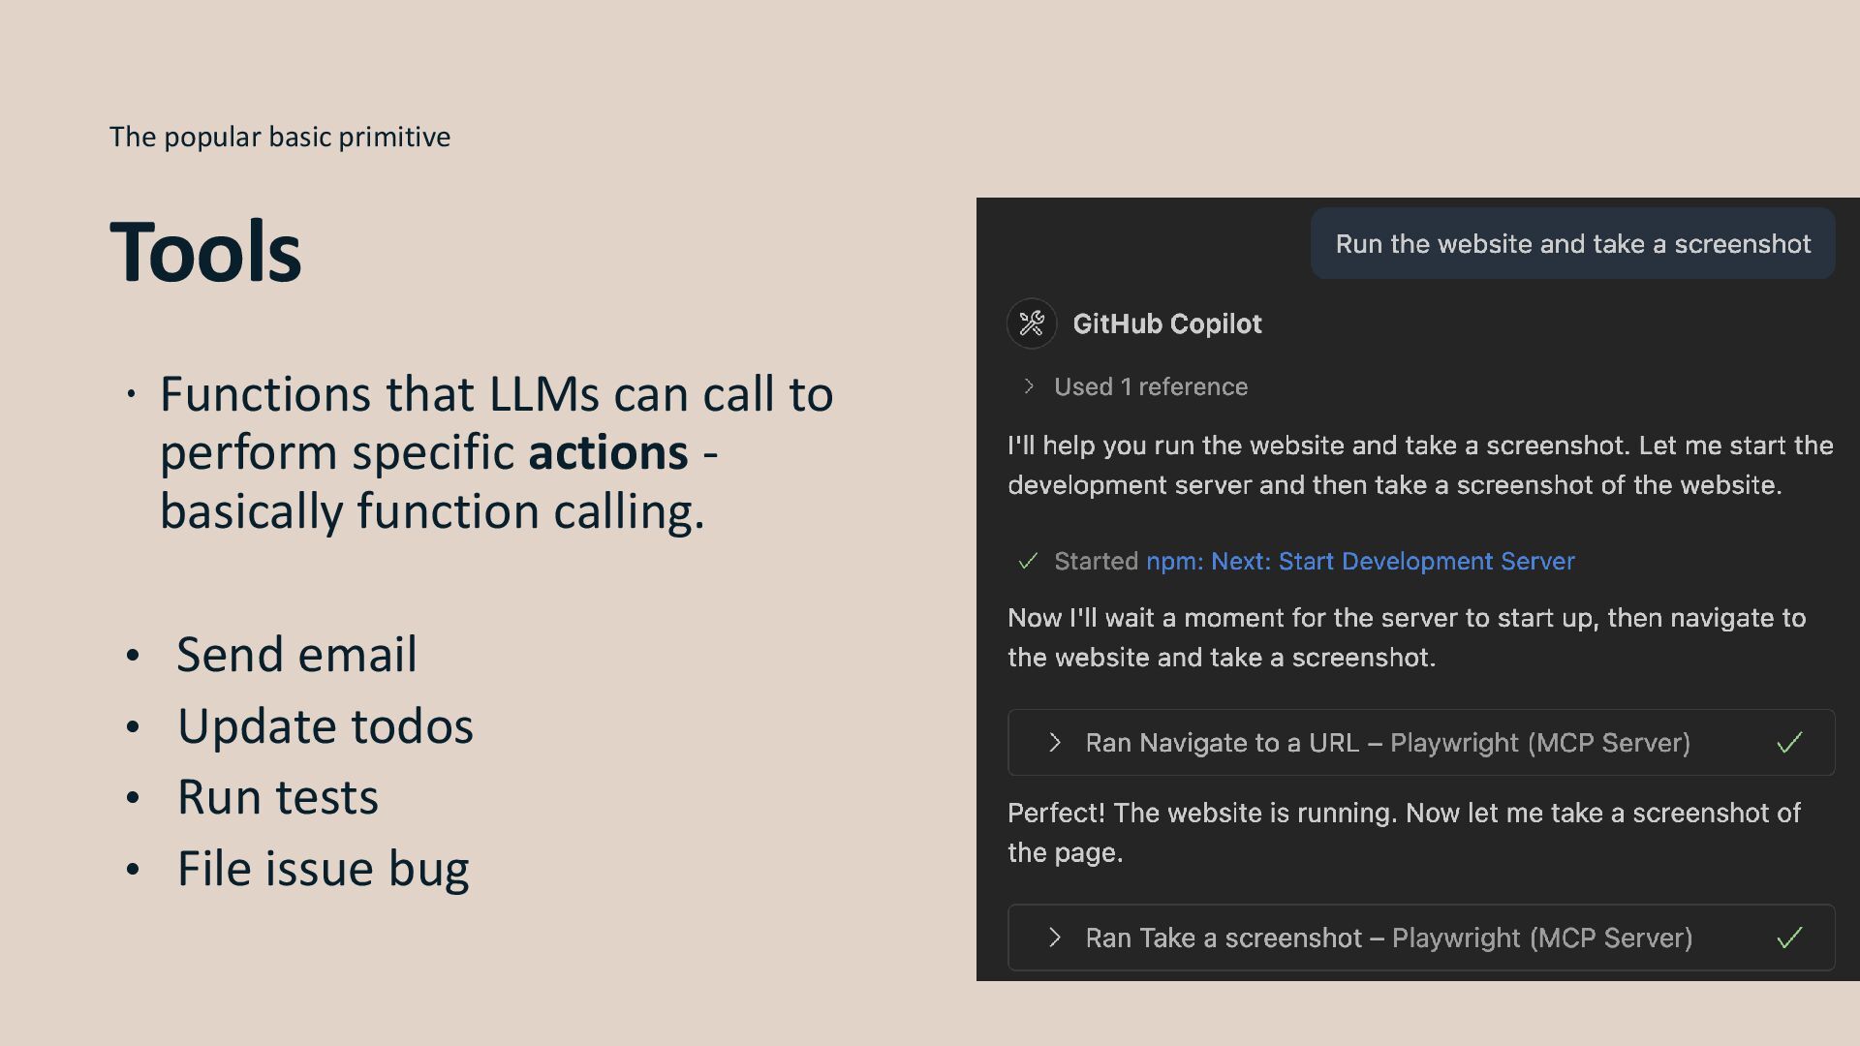Expand the 'Ran Take a screenshot' chevron

pyautogui.click(x=1055, y=938)
